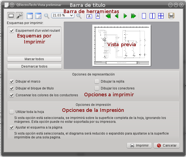This screenshot has width=186, height=157.
Task: Open the 21.03 % zoom dropdown
Action: click(63, 15)
